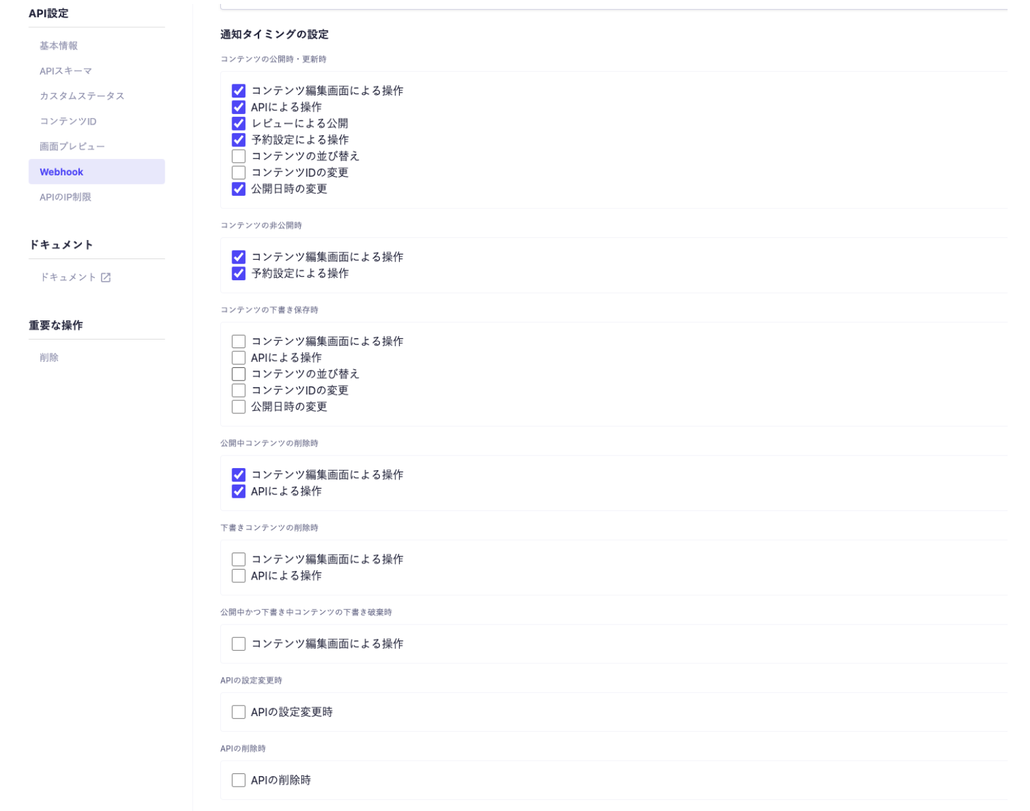Open the 基本情報 settings page
The height and width of the screenshot is (811, 1030).
(x=59, y=45)
